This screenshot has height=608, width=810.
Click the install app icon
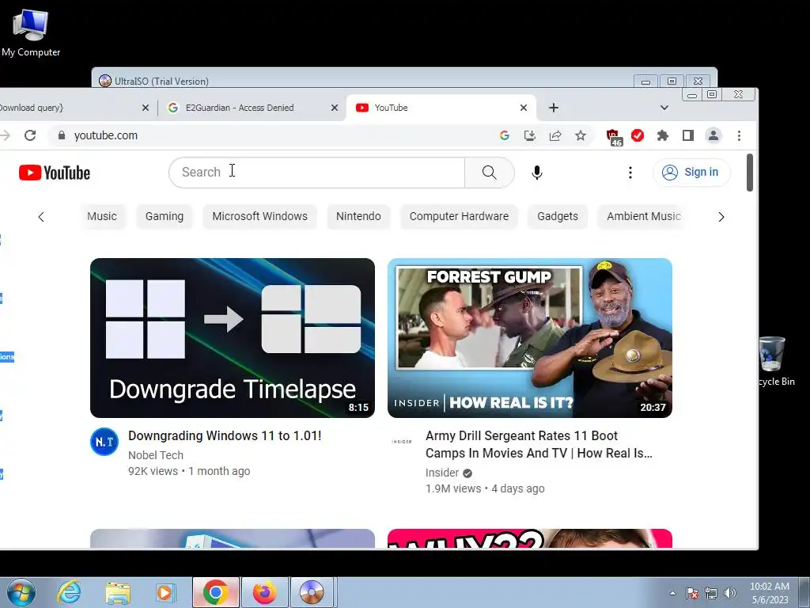point(529,135)
